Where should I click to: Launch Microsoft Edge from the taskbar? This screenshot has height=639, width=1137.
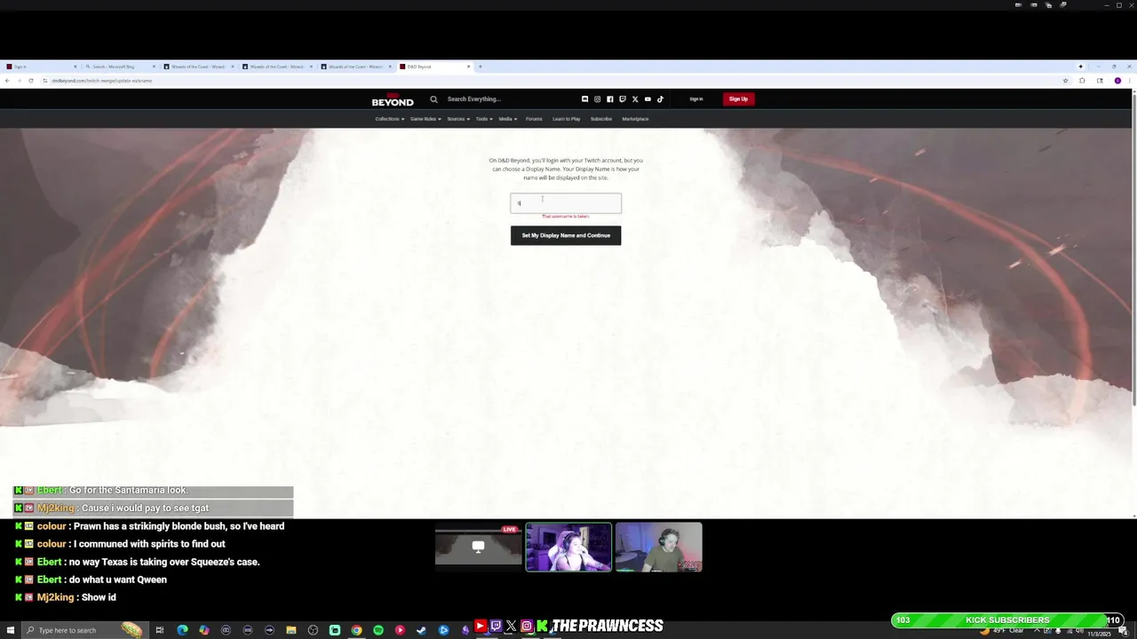tap(182, 630)
